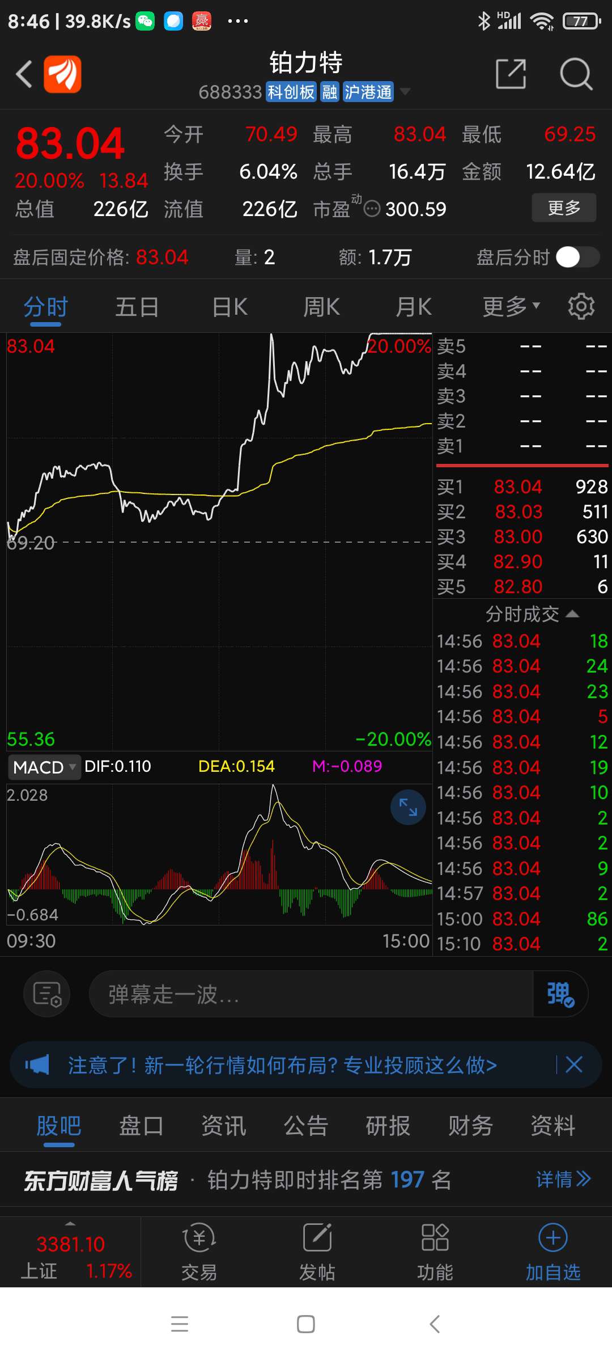Switch to the 资讯 tab
Screen dimensions: 612x1361
(x=224, y=1126)
